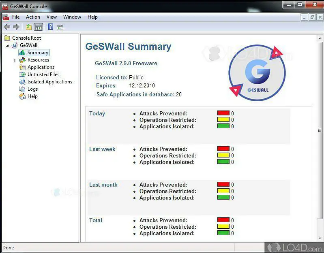Click the GeSWall Console title bar icon
Image resolution: width=324 pixels, height=253 pixels.
point(5,6)
